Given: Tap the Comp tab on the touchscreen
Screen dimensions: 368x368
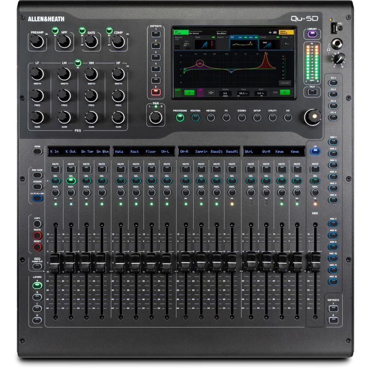Looking at the screenshot, I should tap(269, 43).
